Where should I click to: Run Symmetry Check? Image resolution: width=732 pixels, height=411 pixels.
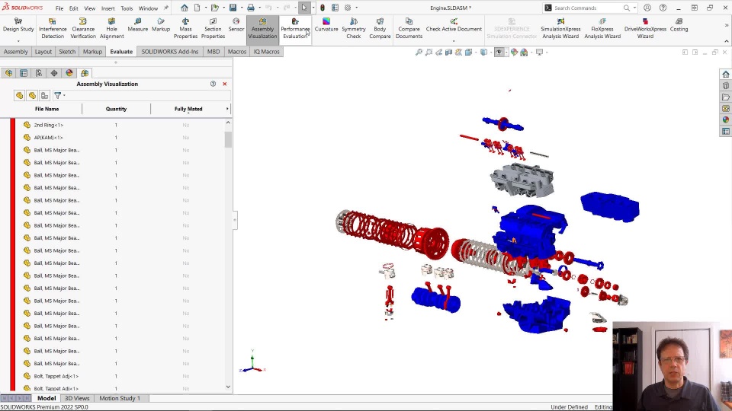[353, 28]
